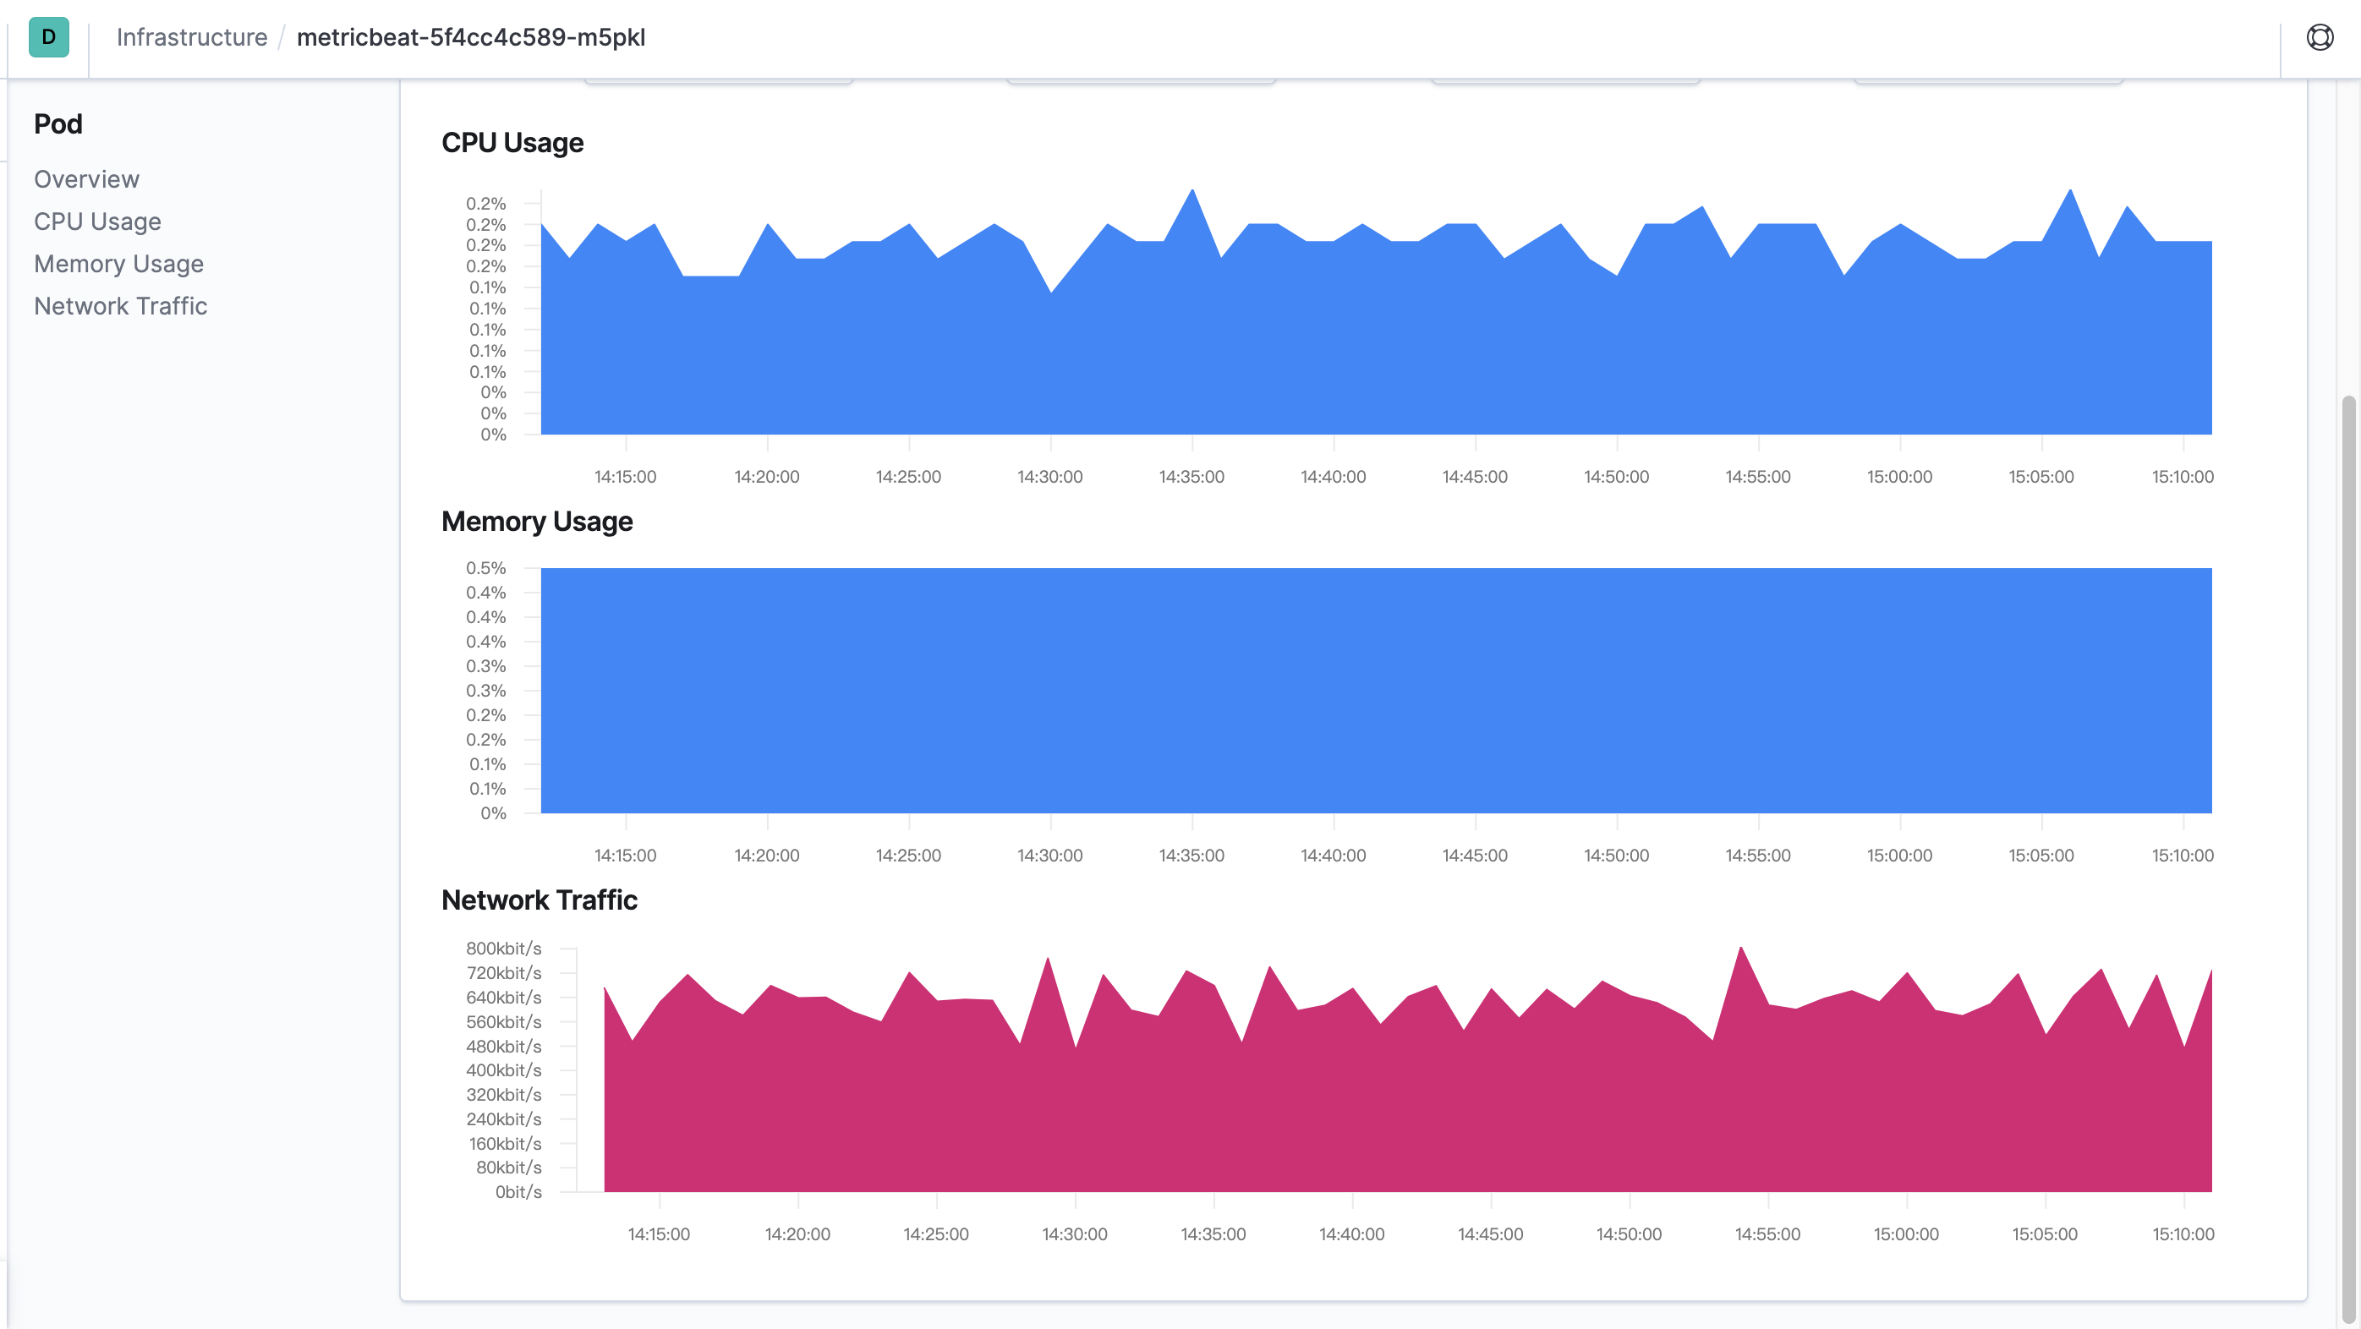Click the metricbeat-5f4cc4c589-m5pkl breadcrumb title

[471, 37]
